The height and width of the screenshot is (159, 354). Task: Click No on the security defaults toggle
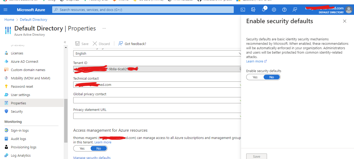[x=271, y=77]
